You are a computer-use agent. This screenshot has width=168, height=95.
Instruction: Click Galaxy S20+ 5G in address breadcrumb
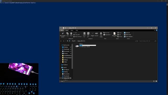[x=81, y=41]
